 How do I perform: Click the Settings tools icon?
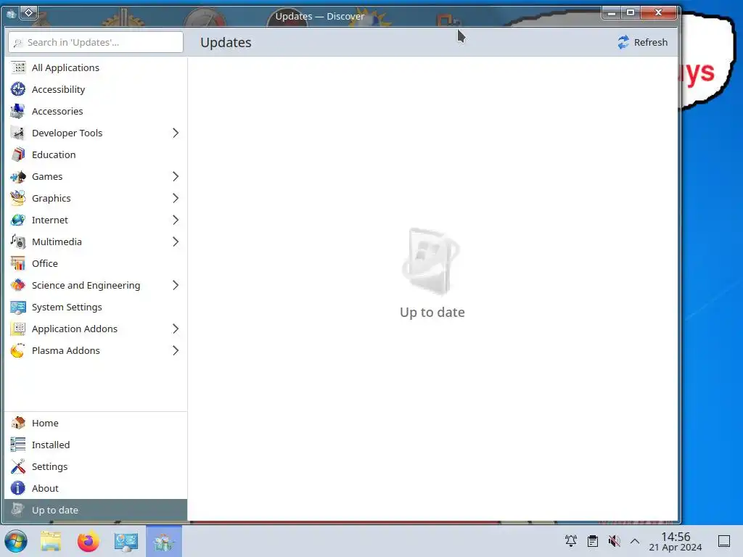click(x=18, y=466)
